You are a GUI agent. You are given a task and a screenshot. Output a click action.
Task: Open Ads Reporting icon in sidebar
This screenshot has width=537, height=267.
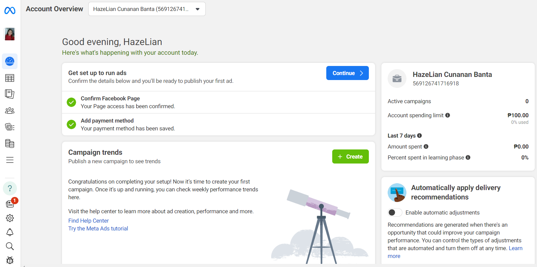point(10,94)
